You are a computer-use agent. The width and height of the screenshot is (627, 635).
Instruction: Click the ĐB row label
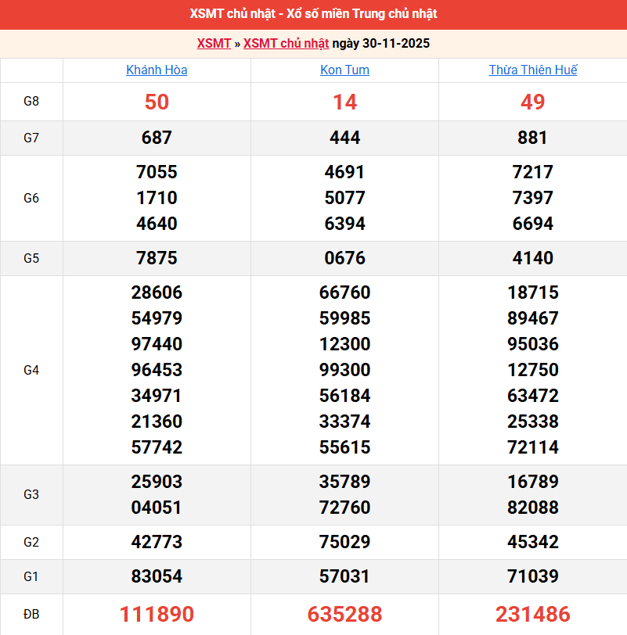(x=31, y=614)
